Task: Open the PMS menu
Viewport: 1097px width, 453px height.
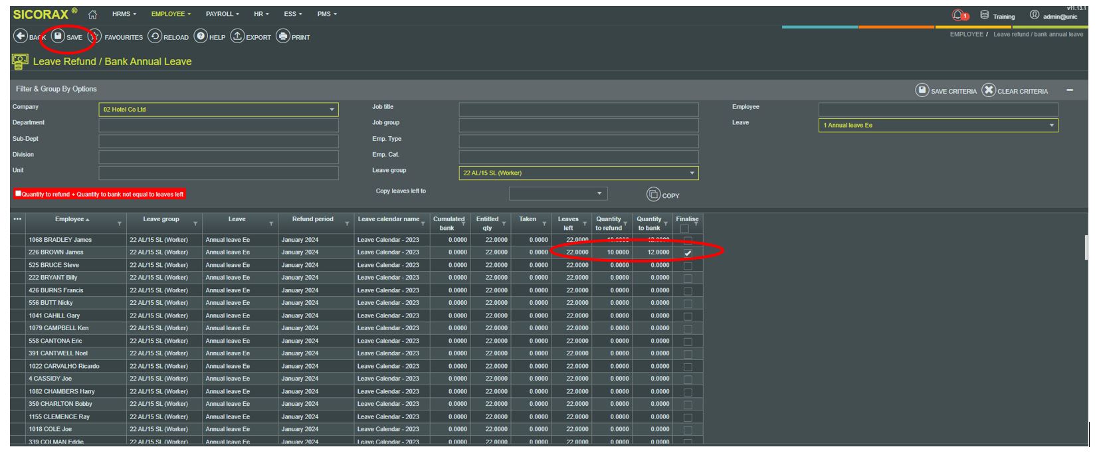Action: (x=327, y=14)
